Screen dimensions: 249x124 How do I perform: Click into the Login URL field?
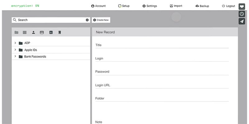point(162,85)
